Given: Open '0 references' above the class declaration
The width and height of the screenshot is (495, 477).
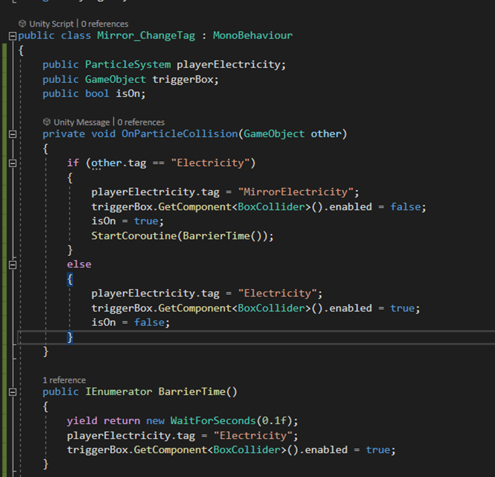Looking at the screenshot, I should [x=104, y=24].
